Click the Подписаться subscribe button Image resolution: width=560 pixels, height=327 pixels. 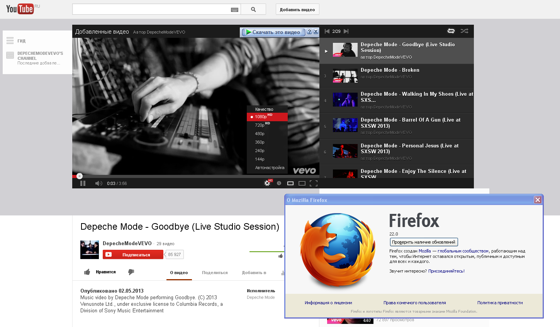(x=133, y=255)
